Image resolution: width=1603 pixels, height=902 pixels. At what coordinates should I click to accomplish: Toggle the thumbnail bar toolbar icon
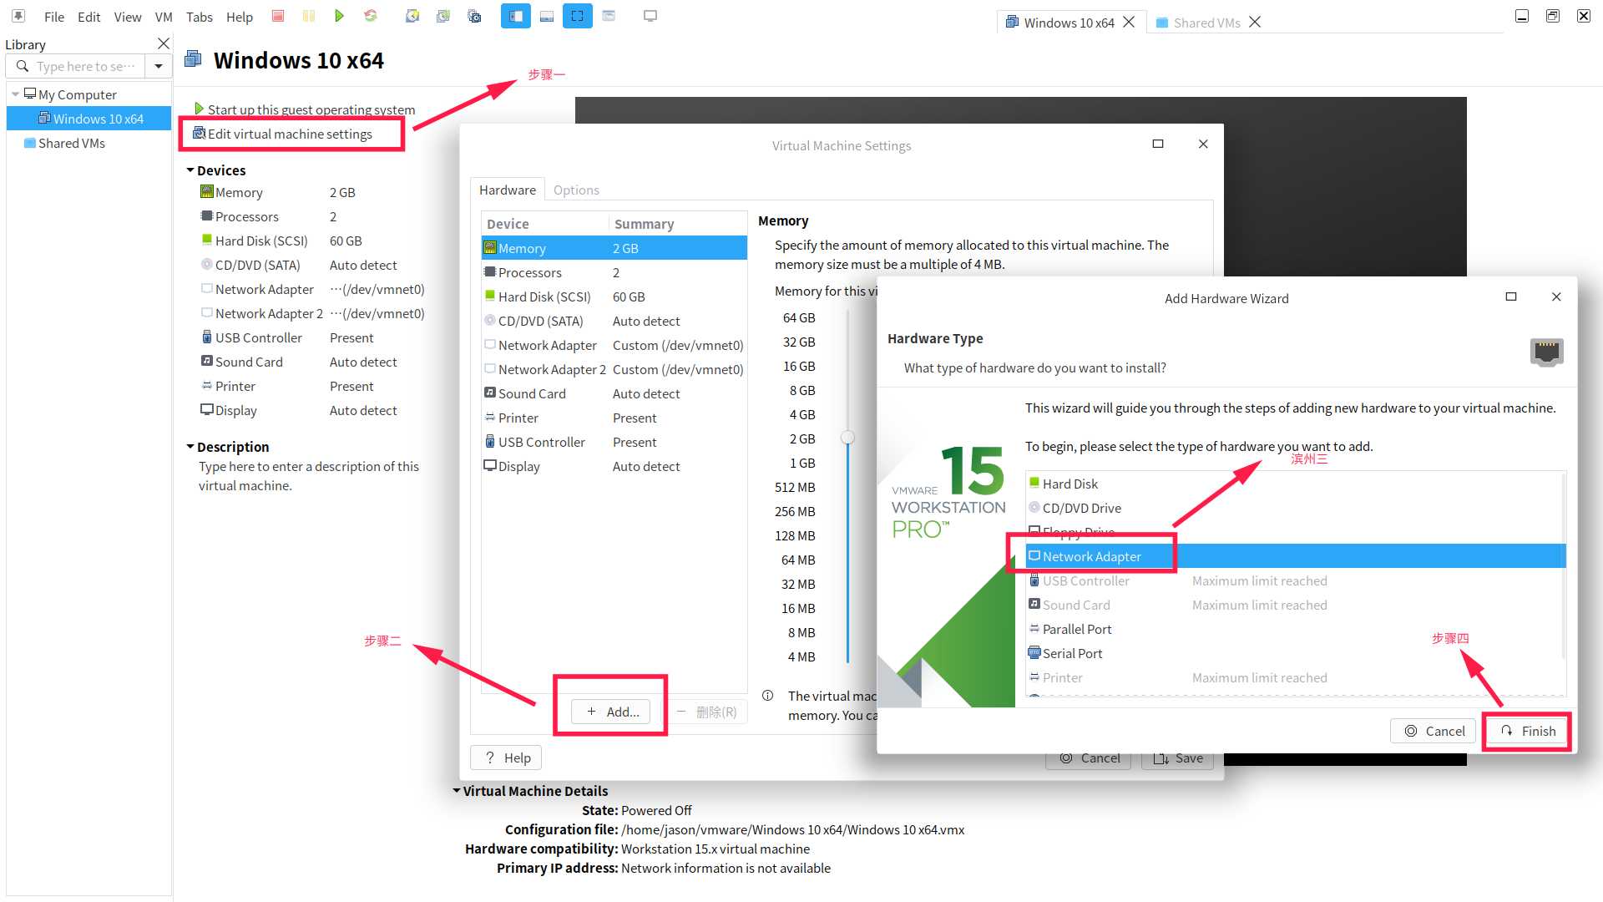547,16
